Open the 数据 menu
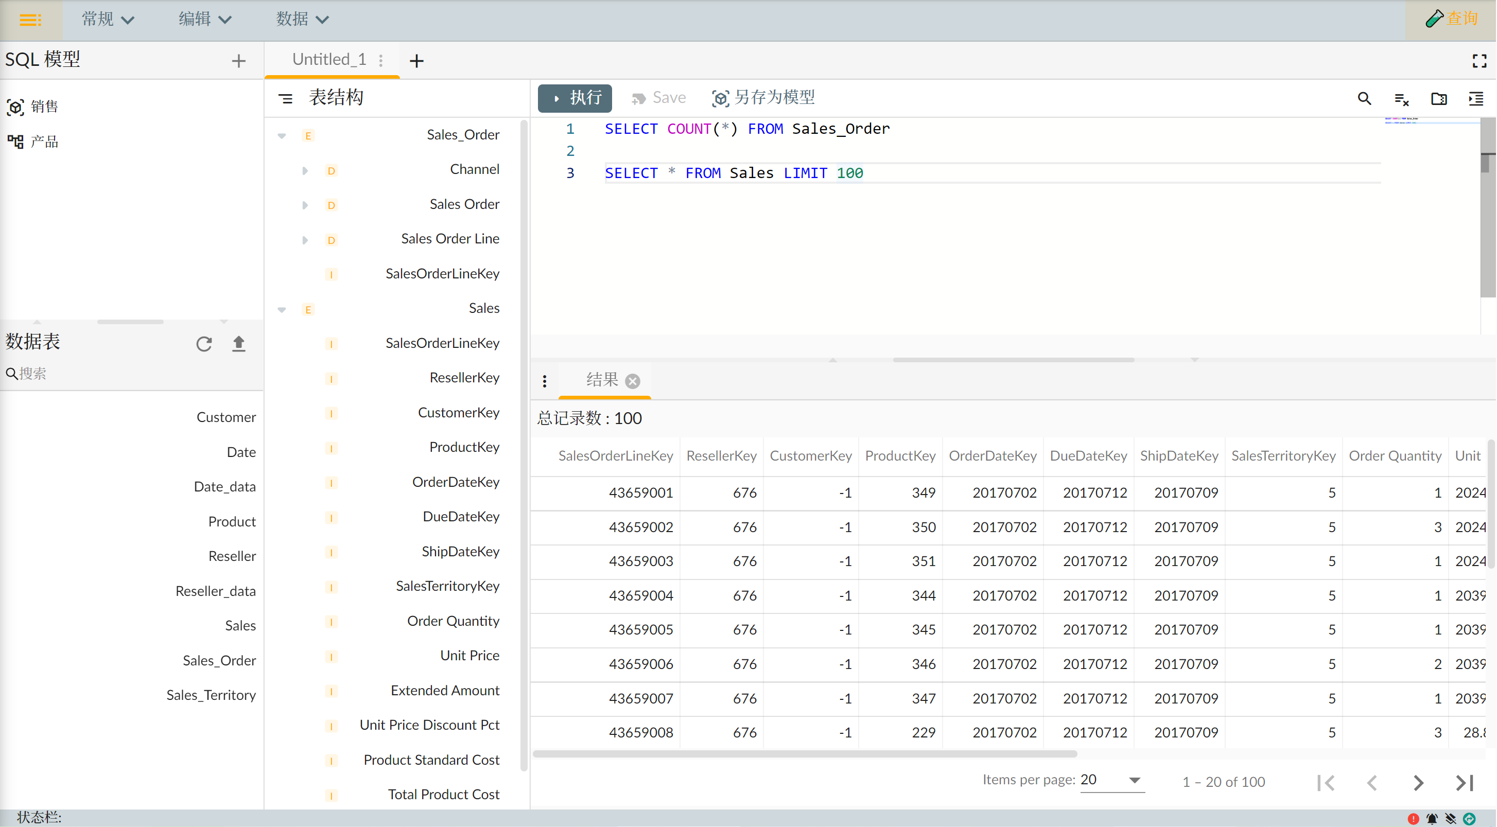The image size is (1497, 827). (x=302, y=20)
